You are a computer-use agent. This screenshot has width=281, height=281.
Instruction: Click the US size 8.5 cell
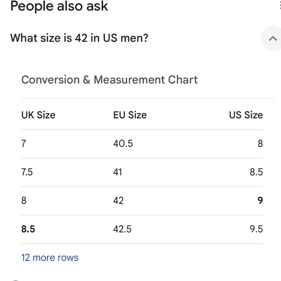coord(256,172)
